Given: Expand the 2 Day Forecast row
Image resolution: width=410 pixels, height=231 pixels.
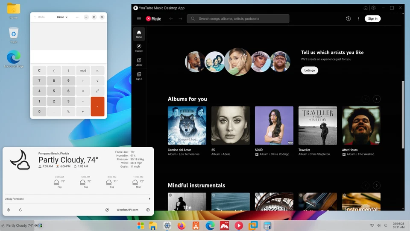Looking at the screenshot, I should [78, 199].
